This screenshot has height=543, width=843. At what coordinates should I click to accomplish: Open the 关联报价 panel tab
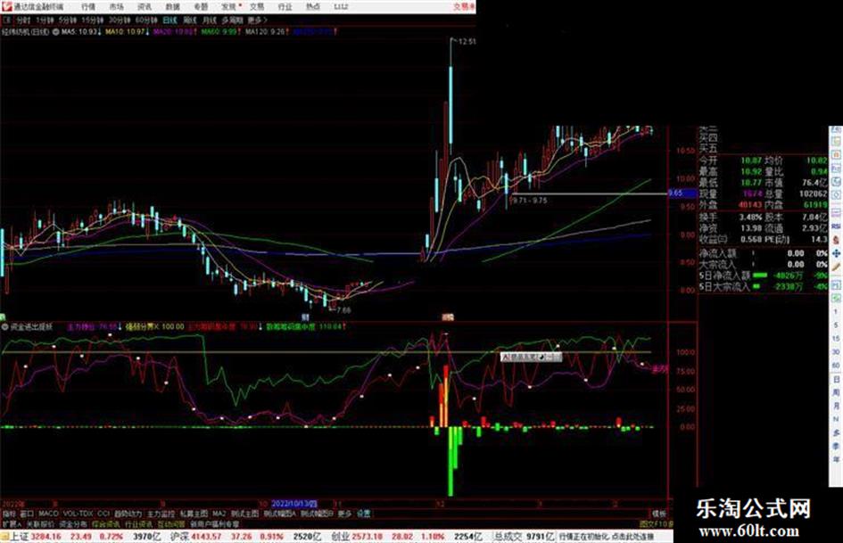40,523
